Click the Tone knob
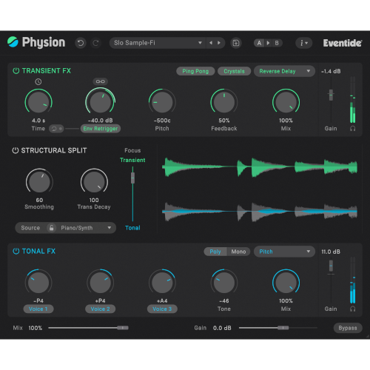Viewport: 370px width, 370px height. coord(224,283)
